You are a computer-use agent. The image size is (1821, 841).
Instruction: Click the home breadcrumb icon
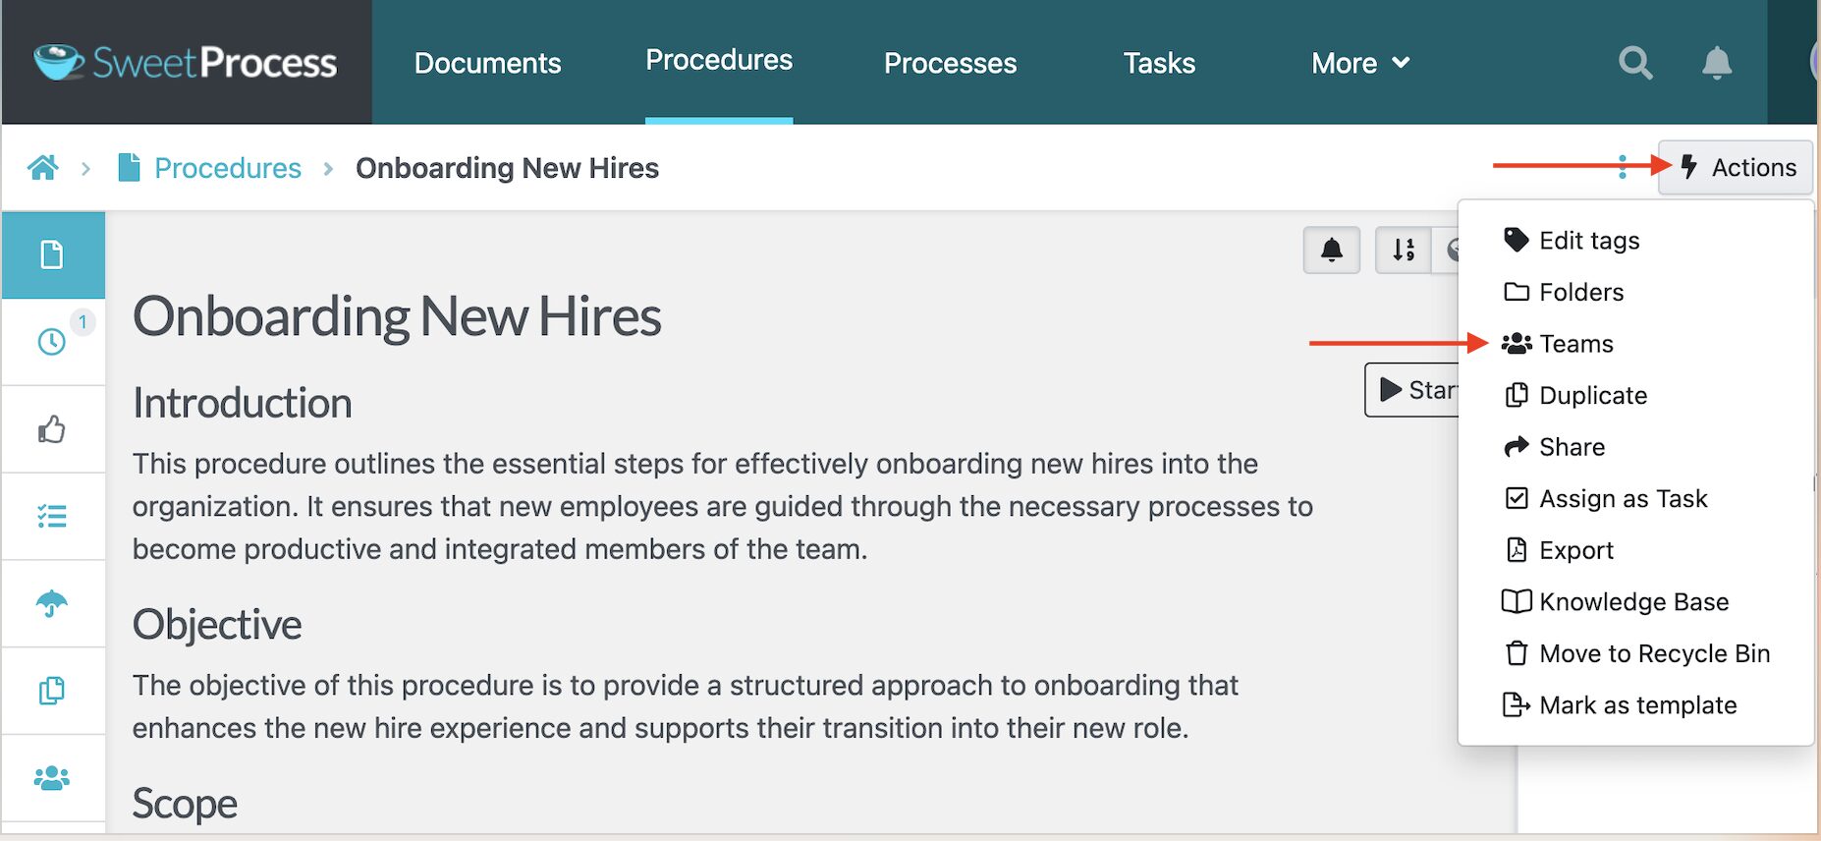click(x=42, y=167)
